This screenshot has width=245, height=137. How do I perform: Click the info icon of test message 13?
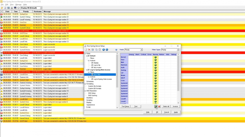pyautogui.click(x=2, y=42)
